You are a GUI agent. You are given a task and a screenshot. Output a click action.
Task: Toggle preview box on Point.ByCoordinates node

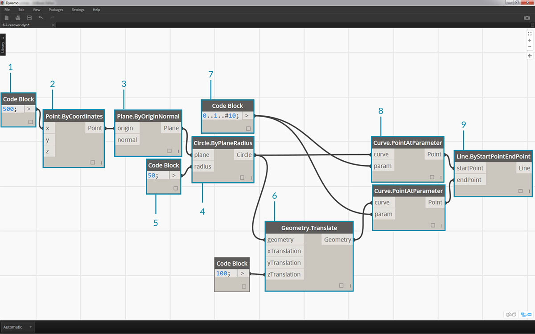pos(92,163)
